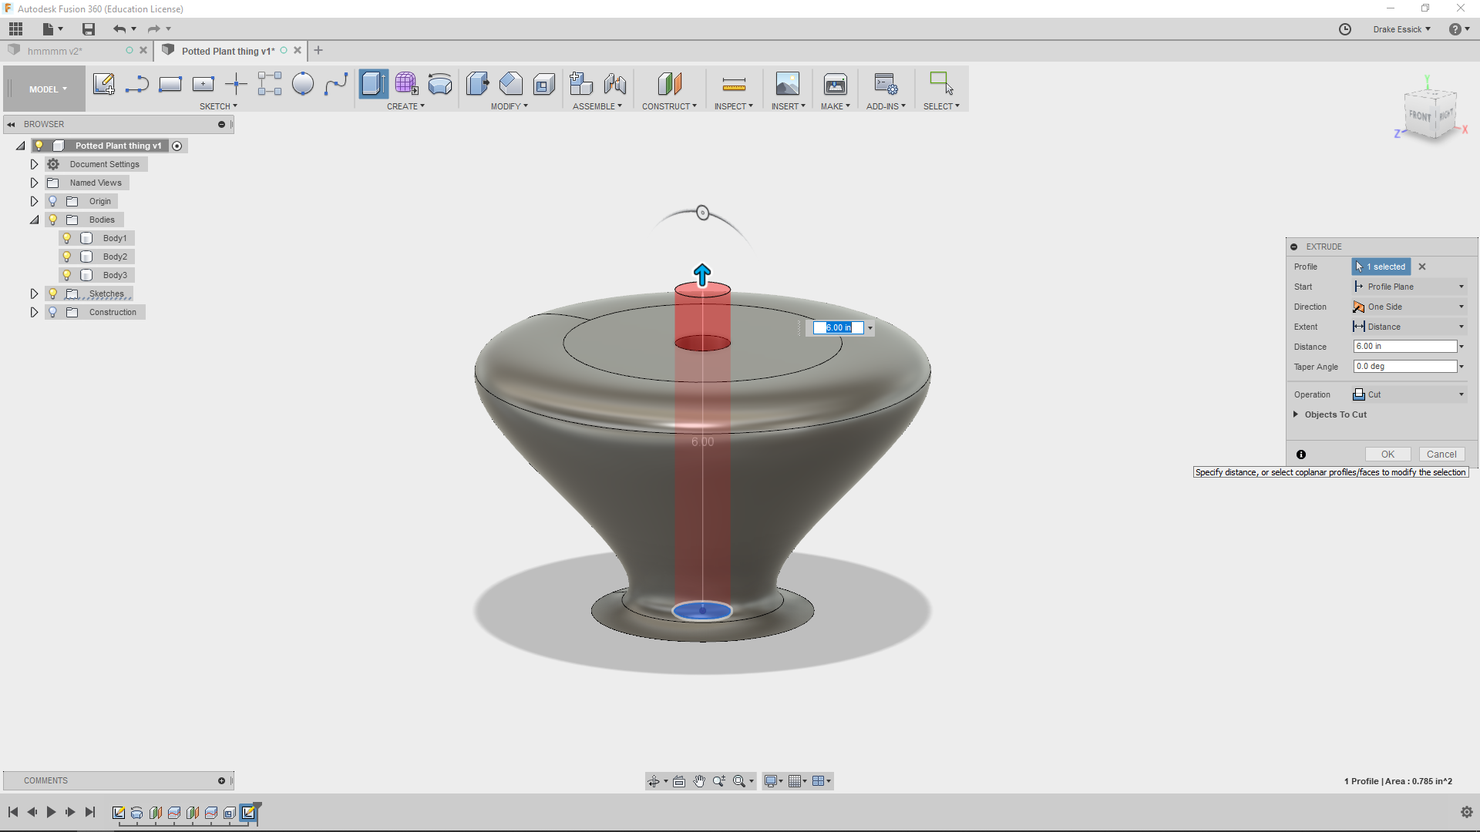
Task: Toggle visibility of Origin folder
Action: coord(53,201)
